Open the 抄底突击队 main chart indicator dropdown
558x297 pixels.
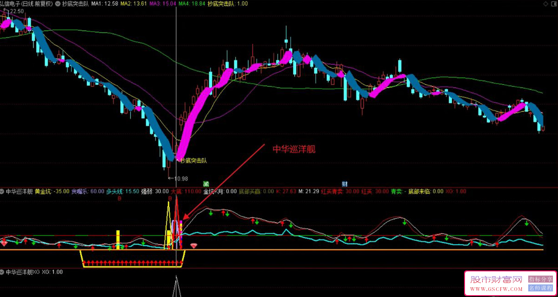point(58,3)
